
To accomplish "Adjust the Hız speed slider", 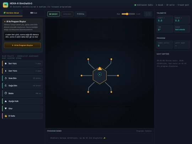I will click(128, 14).
